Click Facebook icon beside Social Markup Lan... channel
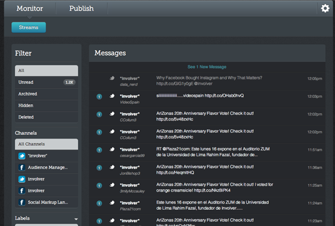This screenshot has width=335, height=226. 22,202
